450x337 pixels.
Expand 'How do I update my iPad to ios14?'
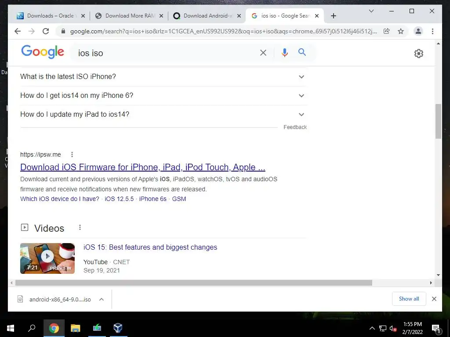(163, 115)
